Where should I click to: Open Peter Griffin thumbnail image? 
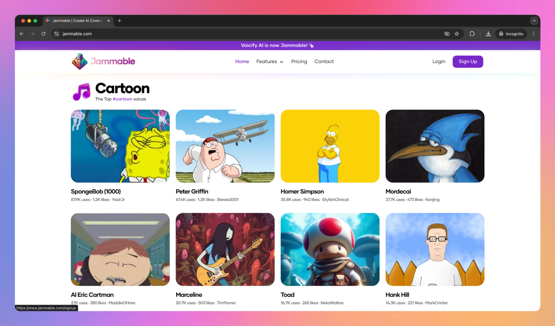click(225, 146)
